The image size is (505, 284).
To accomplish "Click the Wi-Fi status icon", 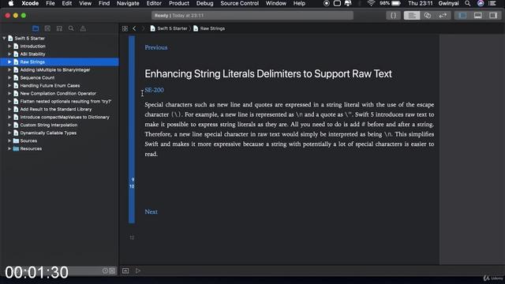I will click(x=371, y=3).
